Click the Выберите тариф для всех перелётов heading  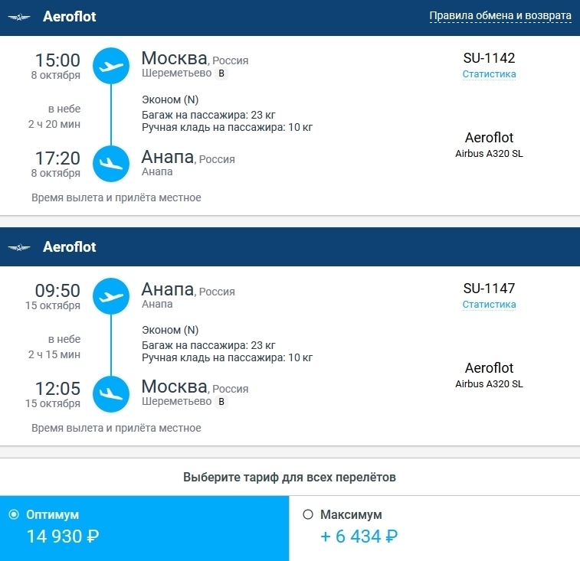[290, 478]
